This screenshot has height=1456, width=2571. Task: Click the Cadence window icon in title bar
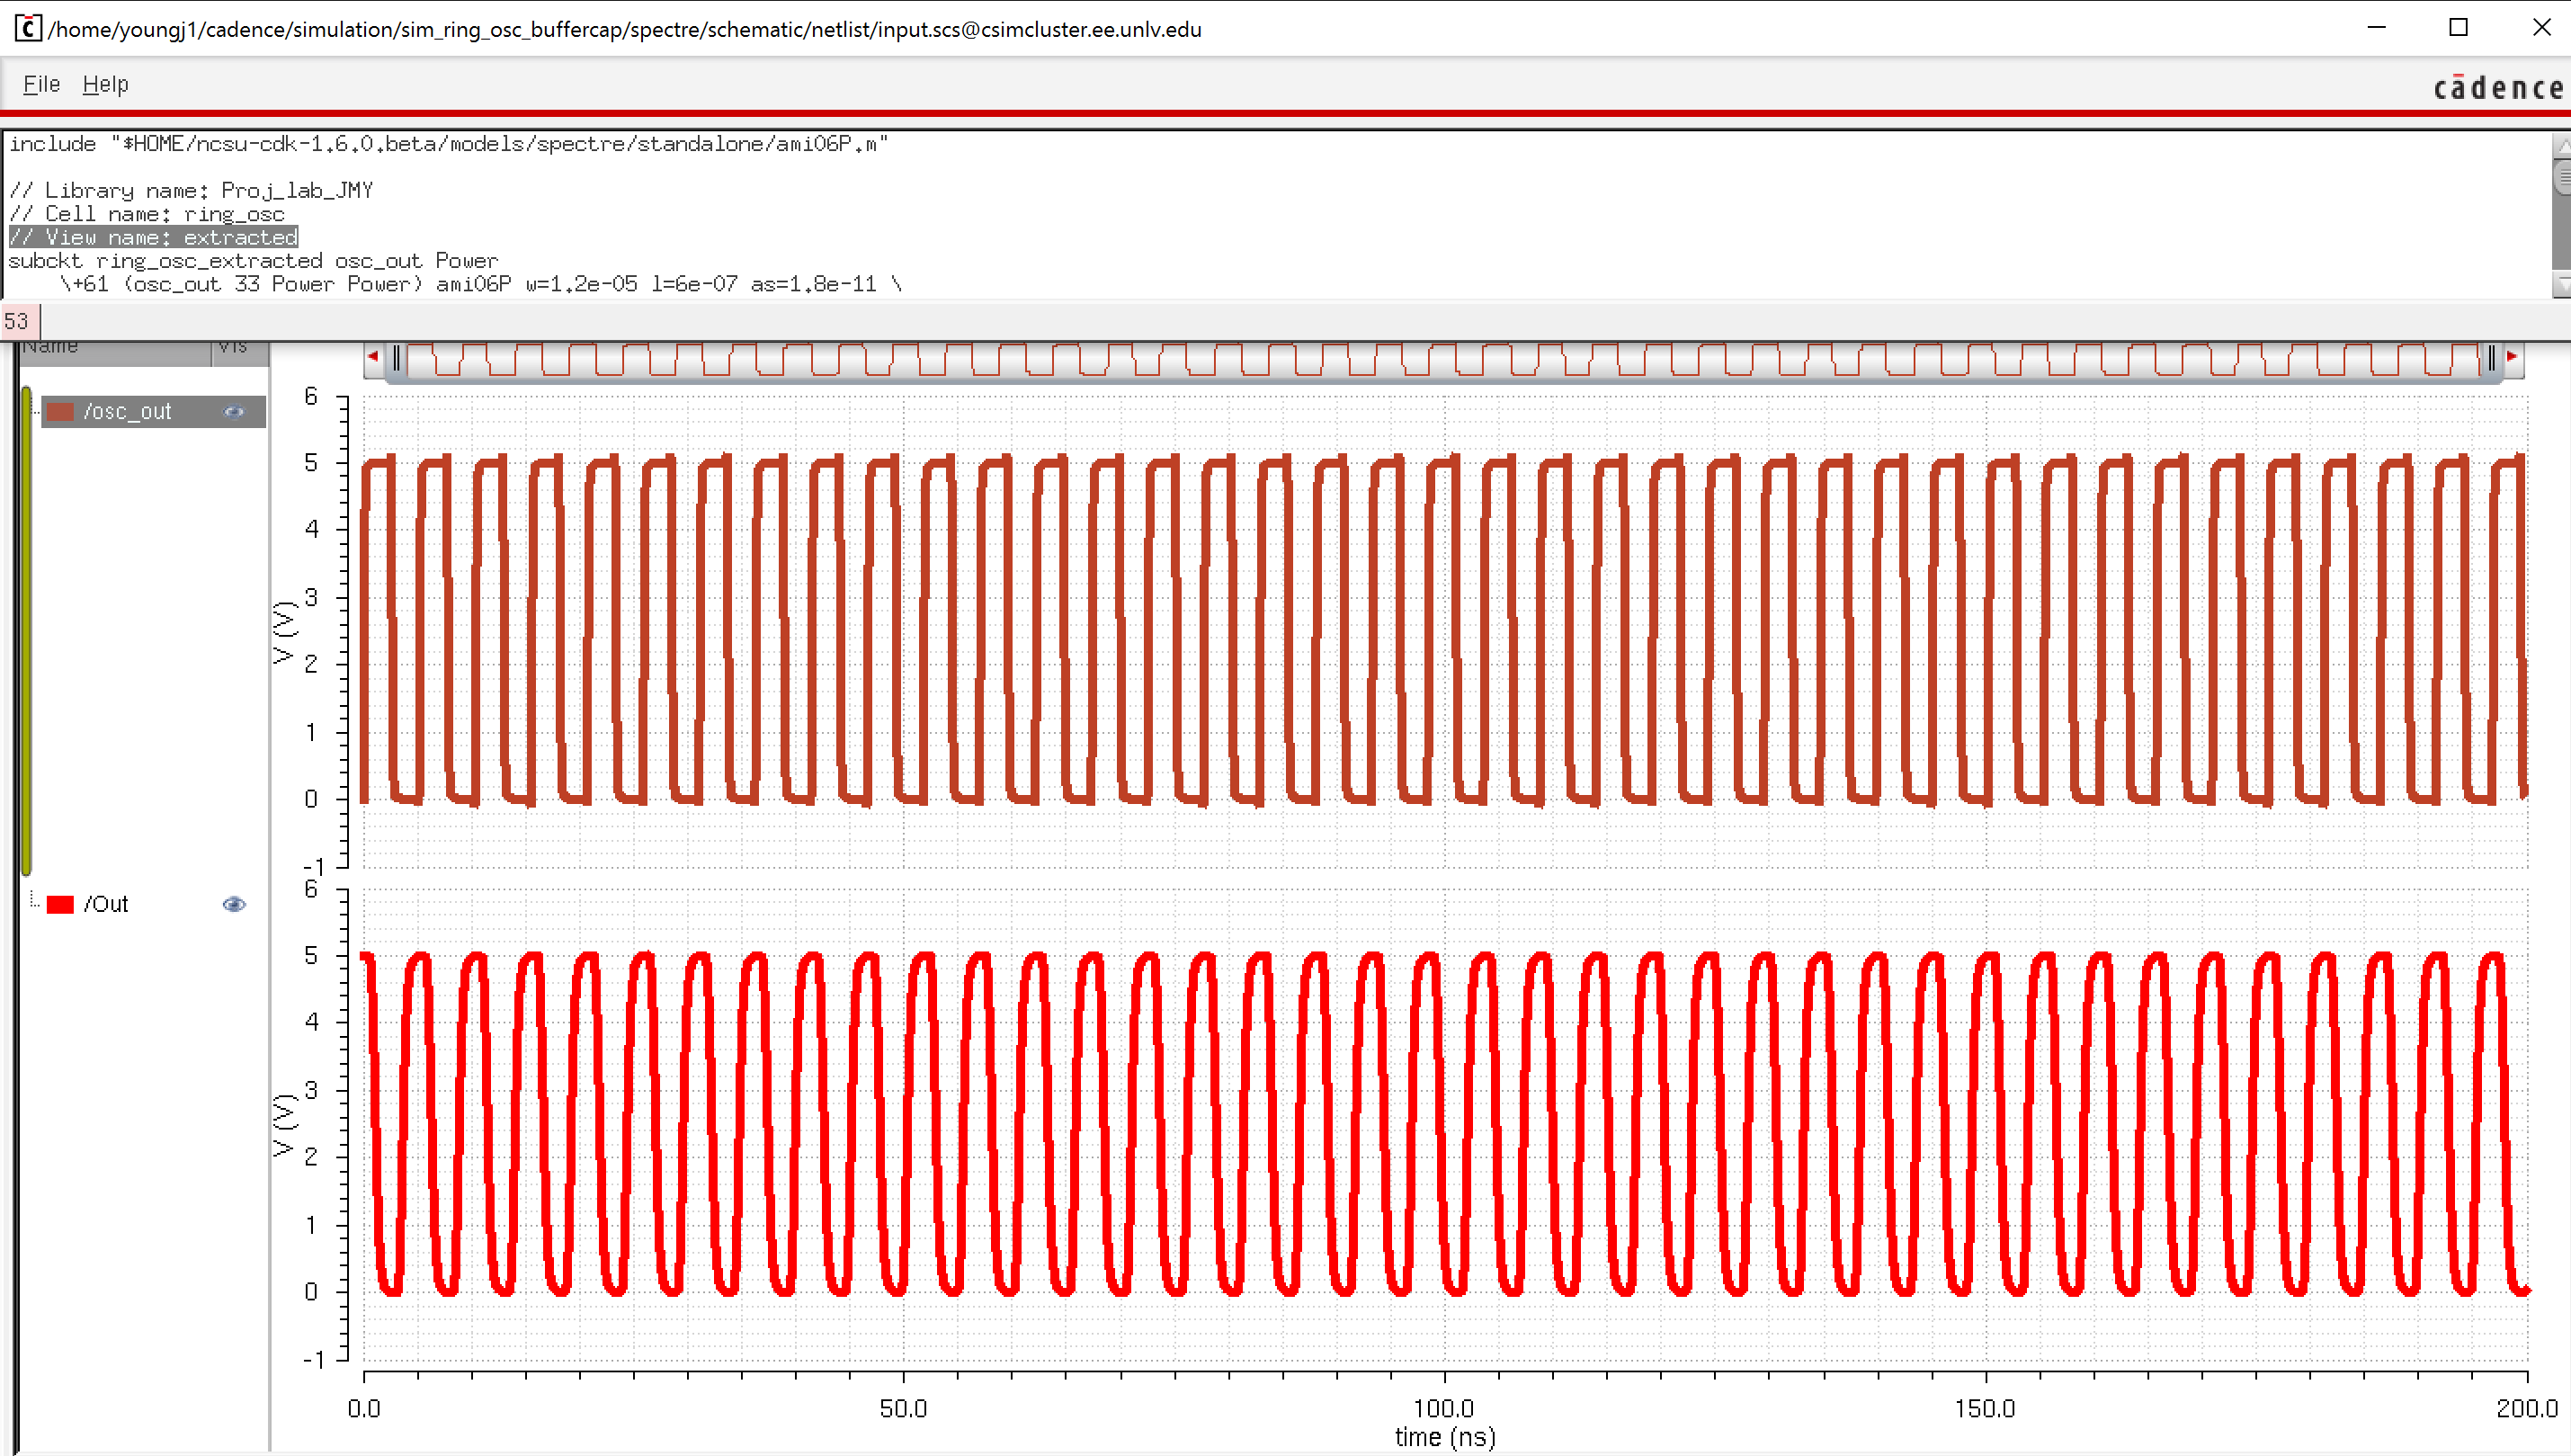(27, 28)
